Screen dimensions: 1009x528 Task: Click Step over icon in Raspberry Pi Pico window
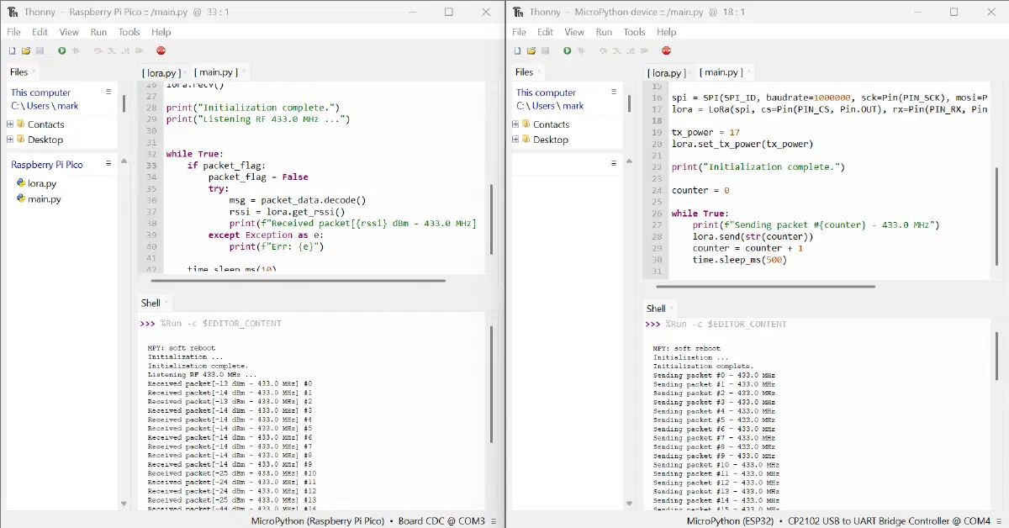click(98, 51)
